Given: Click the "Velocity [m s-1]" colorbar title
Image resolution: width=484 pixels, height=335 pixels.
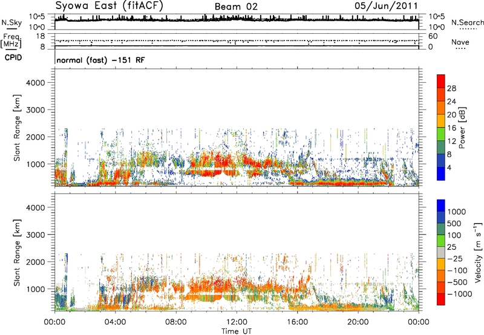Looking at the screenshot, I should 478,252.
